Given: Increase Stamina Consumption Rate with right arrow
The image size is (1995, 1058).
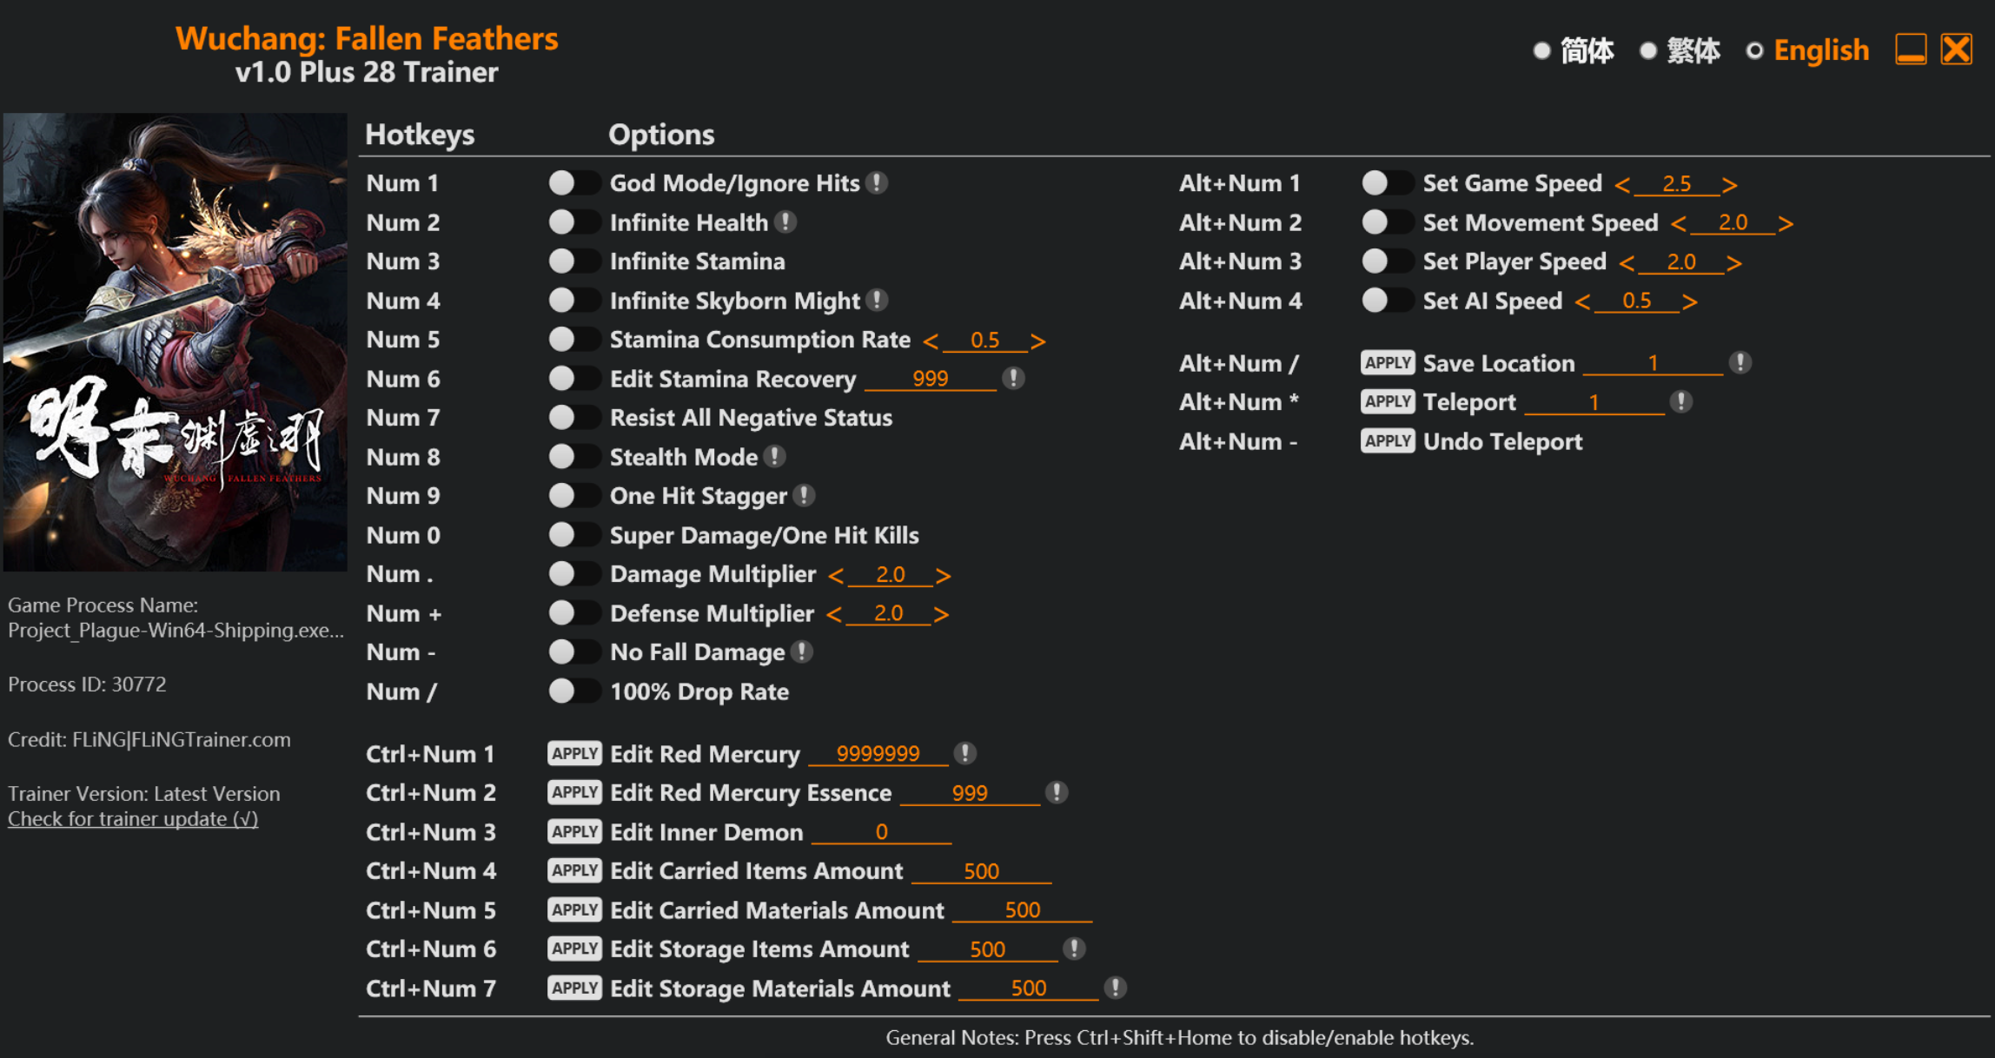Looking at the screenshot, I should 1037,341.
